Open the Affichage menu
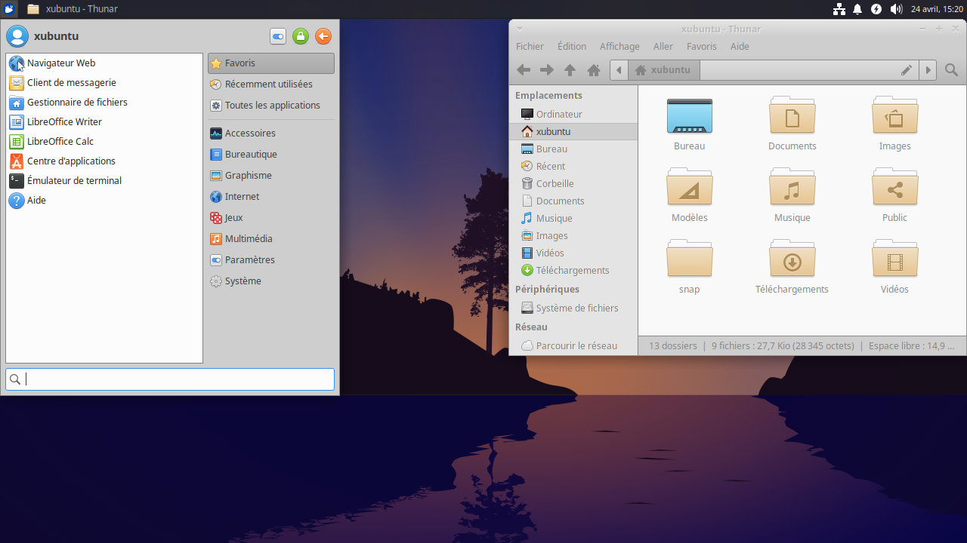967x543 pixels. click(x=619, y=47)
